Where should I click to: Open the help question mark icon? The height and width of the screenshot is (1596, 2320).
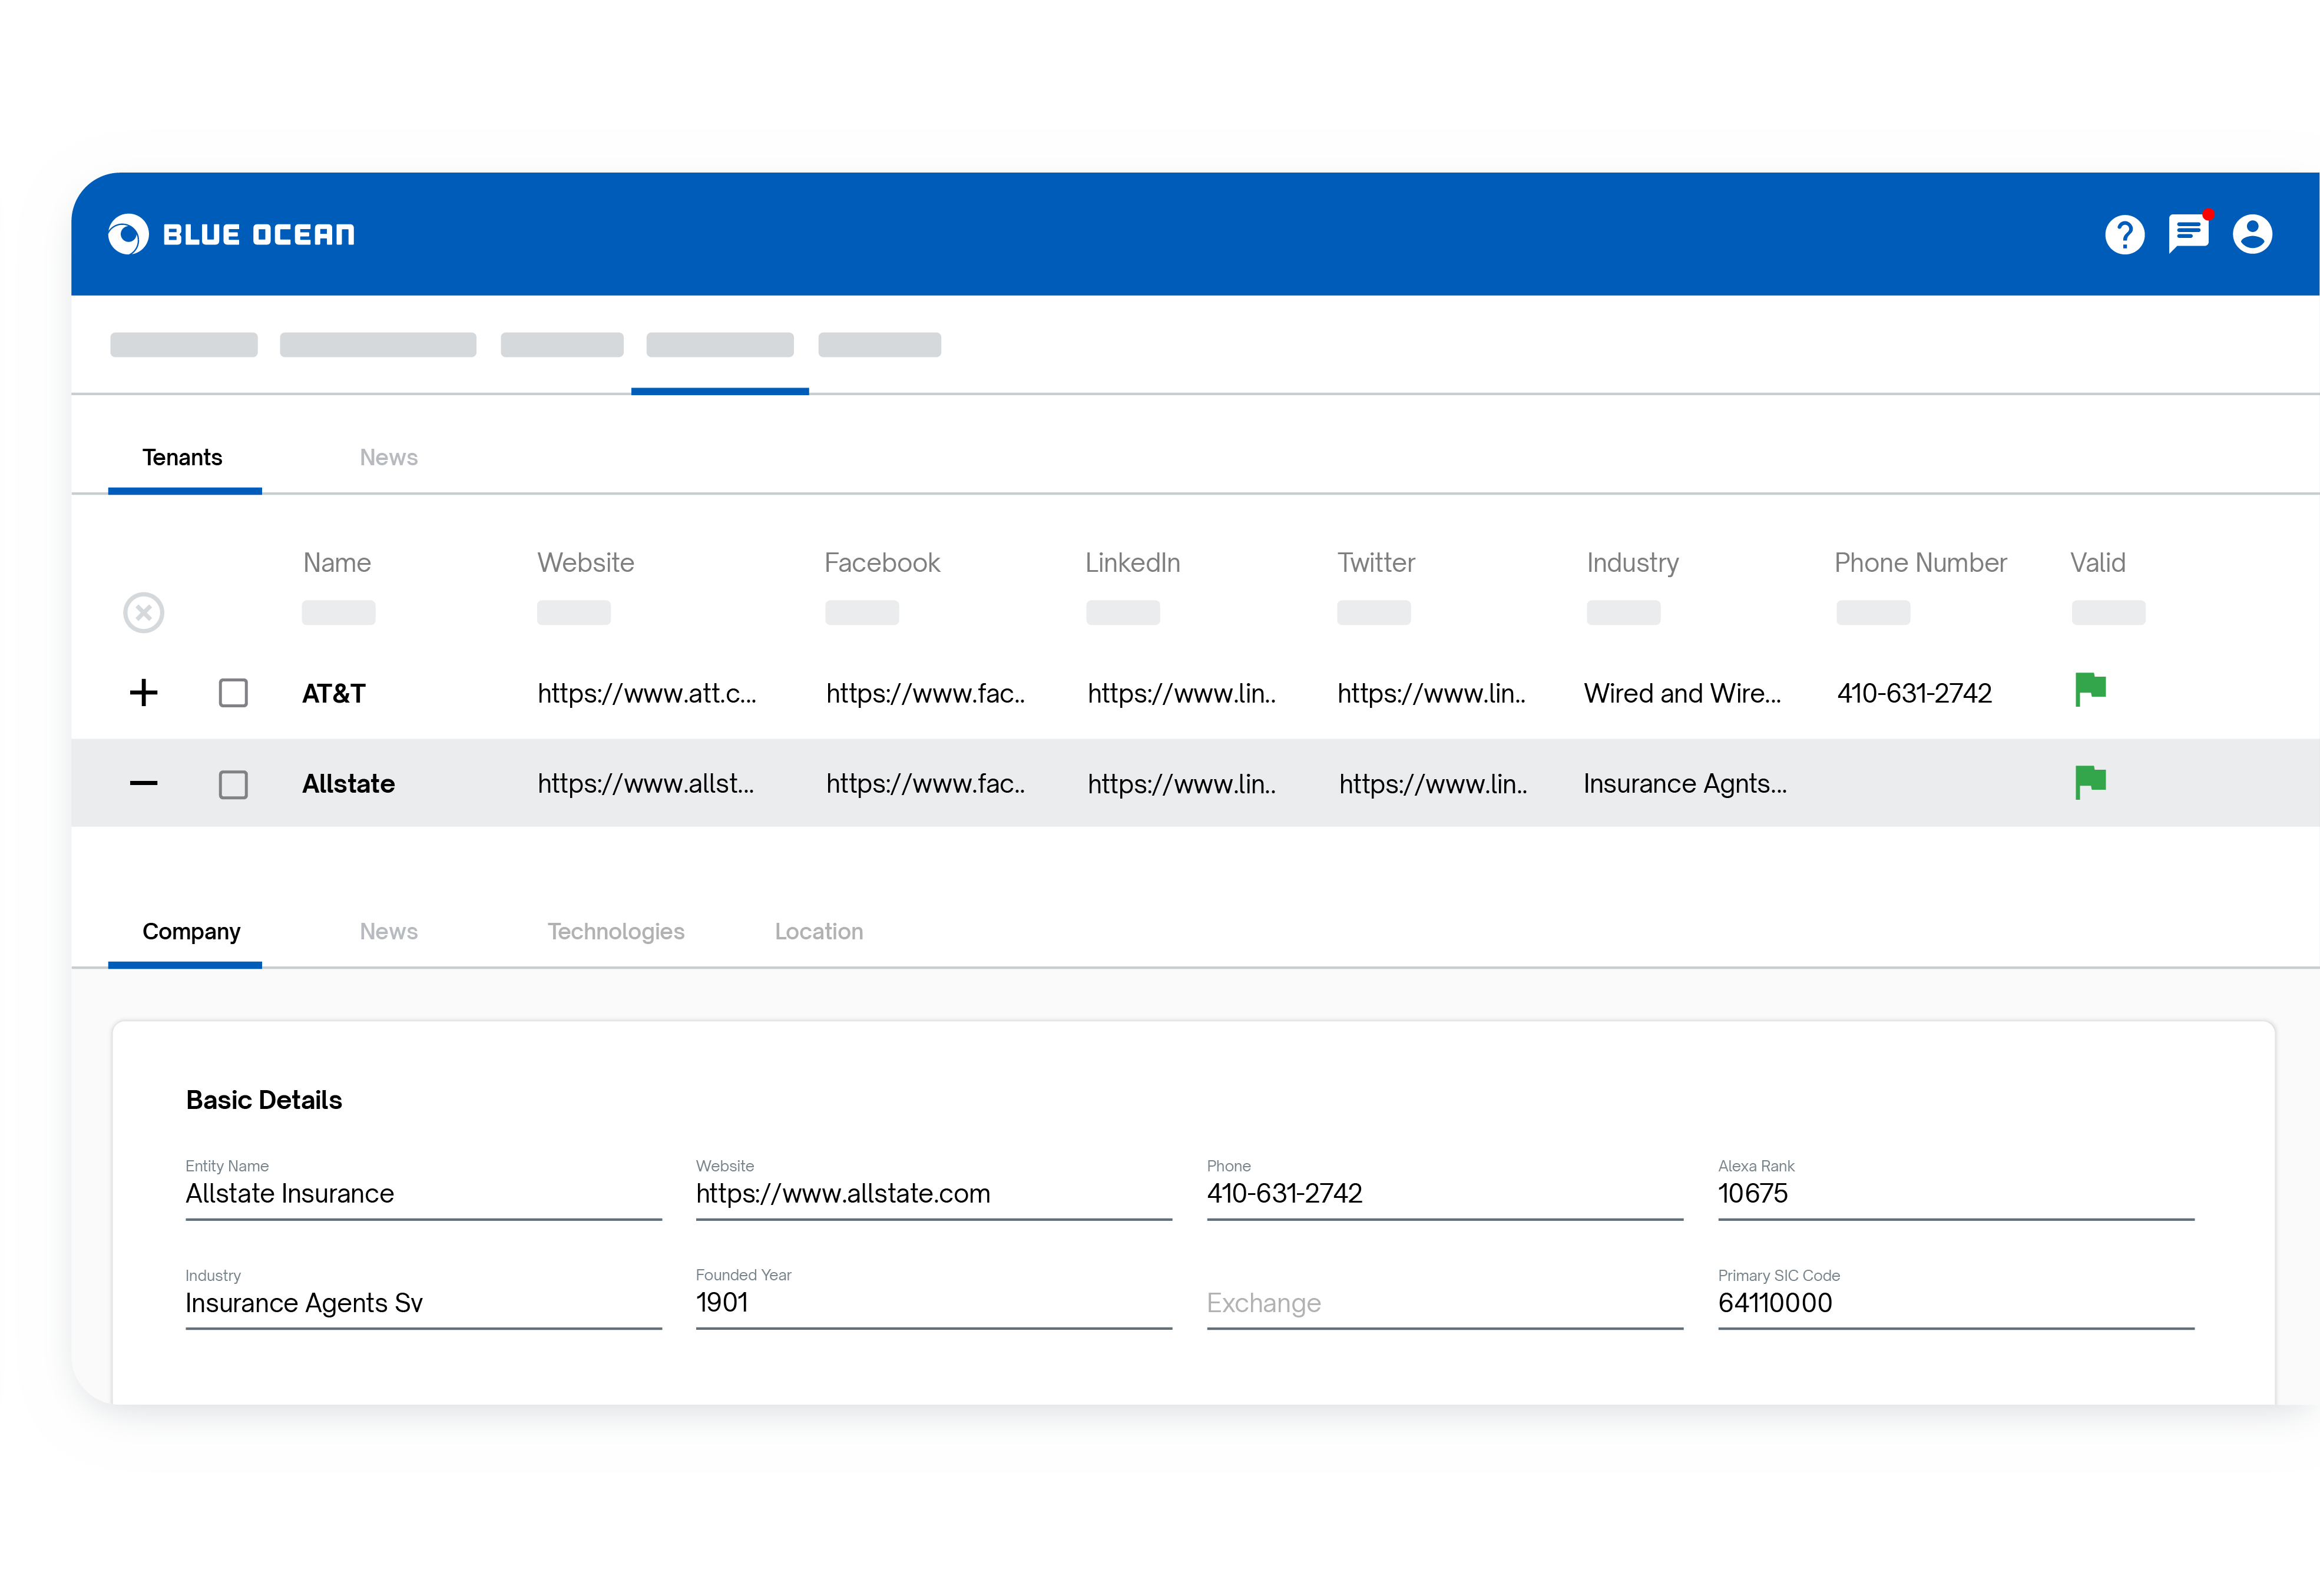pos(2124,235)
